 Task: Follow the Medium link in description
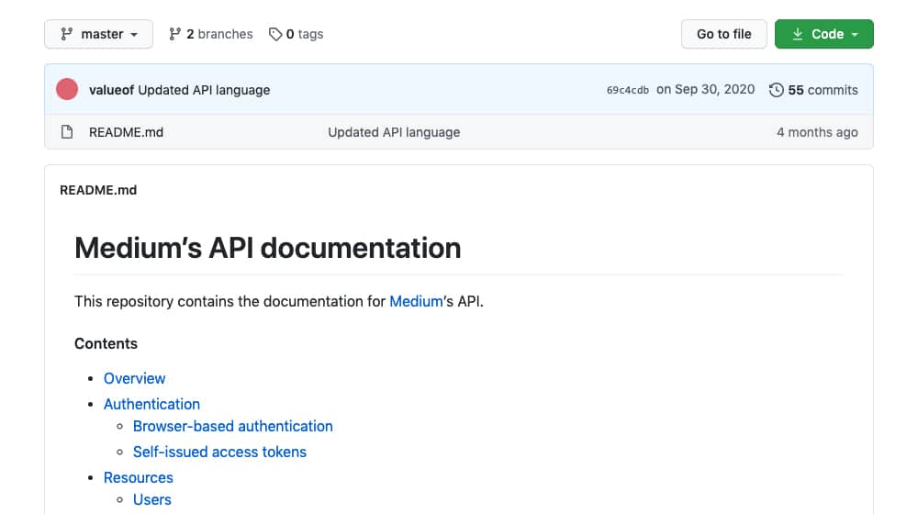point(416,301)
